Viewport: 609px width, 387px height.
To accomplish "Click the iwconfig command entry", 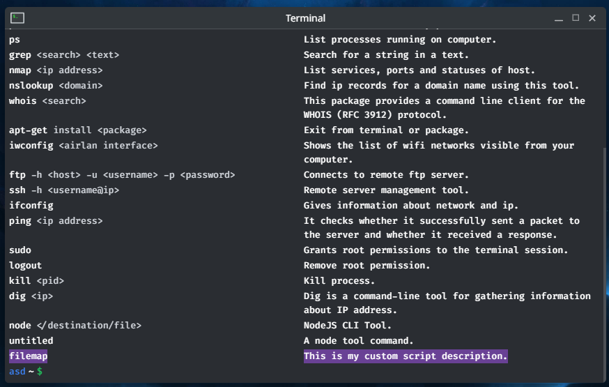I will [83, 146].
